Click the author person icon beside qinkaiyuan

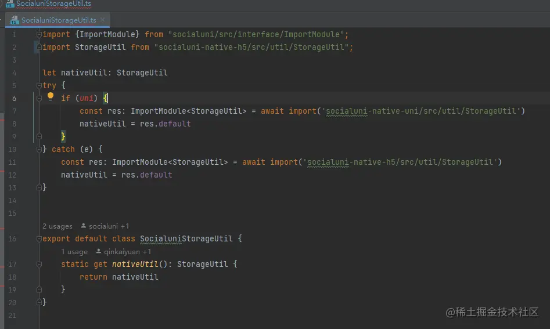[x=98, y=251]
